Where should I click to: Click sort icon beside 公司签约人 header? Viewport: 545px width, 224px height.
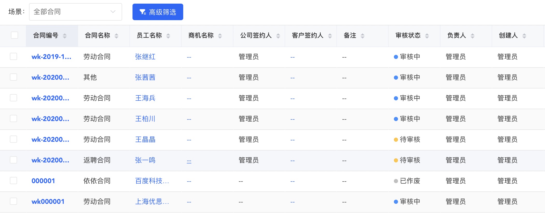[x=278, y=36]
